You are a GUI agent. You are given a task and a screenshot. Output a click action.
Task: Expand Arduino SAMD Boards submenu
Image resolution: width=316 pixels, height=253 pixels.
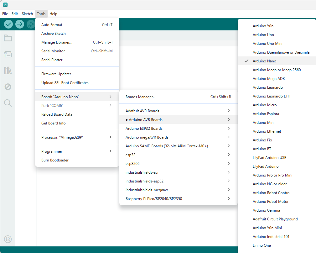[178, 146]
